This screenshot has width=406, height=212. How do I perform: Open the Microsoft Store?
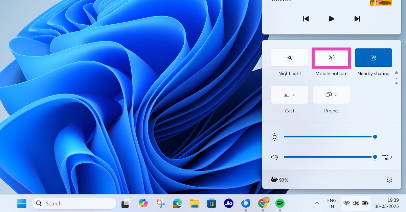click(212, 203)
